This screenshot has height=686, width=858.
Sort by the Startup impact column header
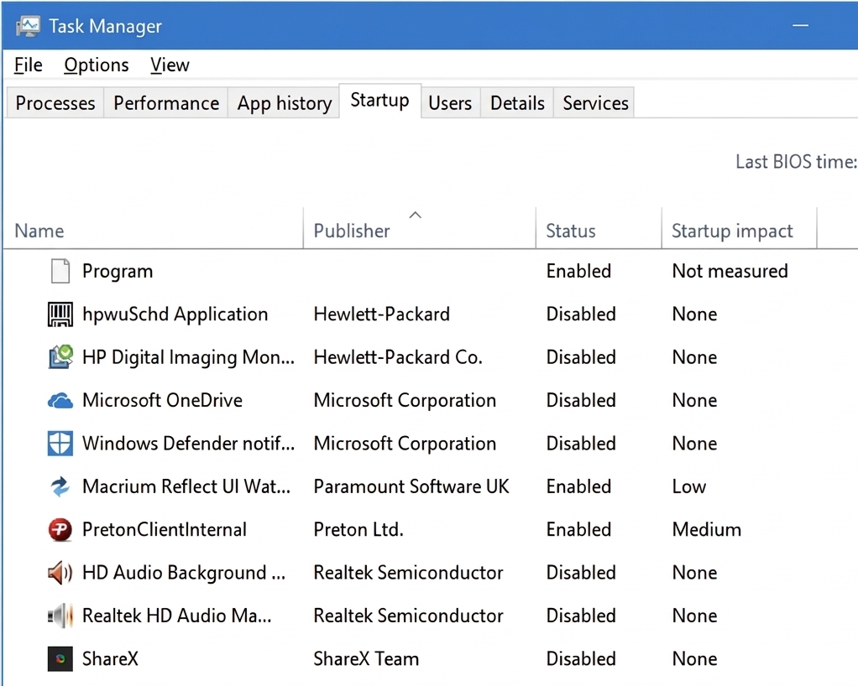(x=732, y=231)
